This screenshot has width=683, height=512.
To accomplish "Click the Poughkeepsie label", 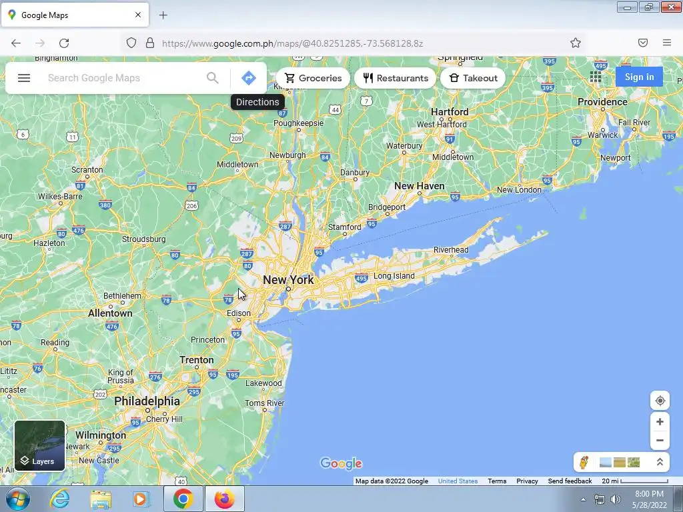I will (x=298, y=123).
